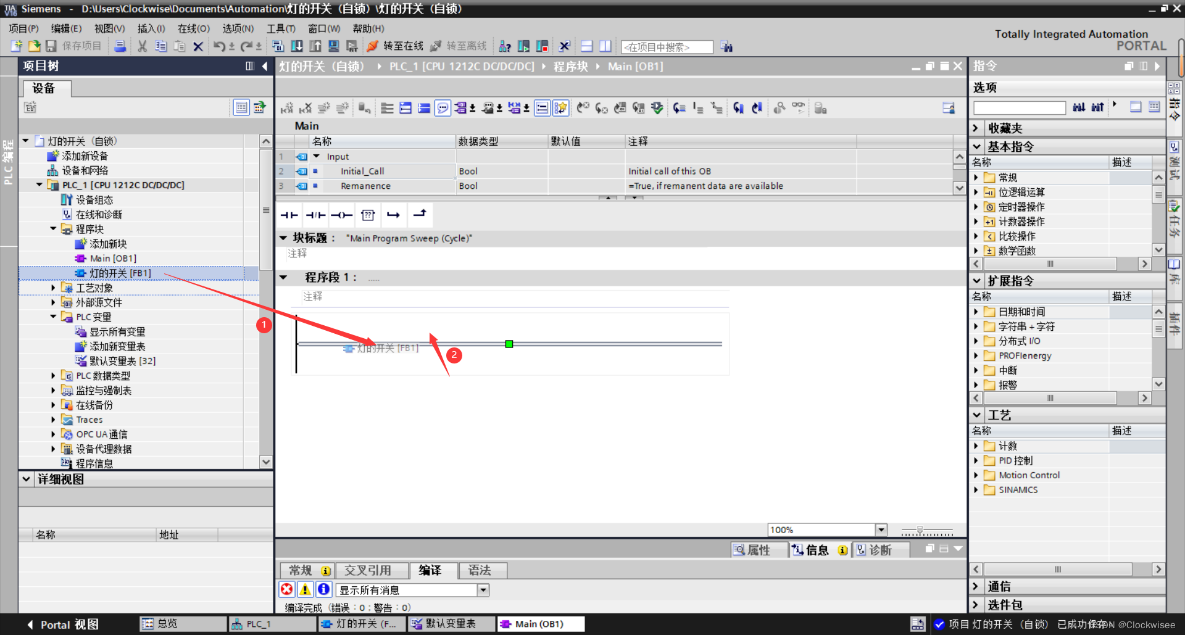Open an existing project via folder icon
The image size is (1185, 635).
(x=35, y=46)
